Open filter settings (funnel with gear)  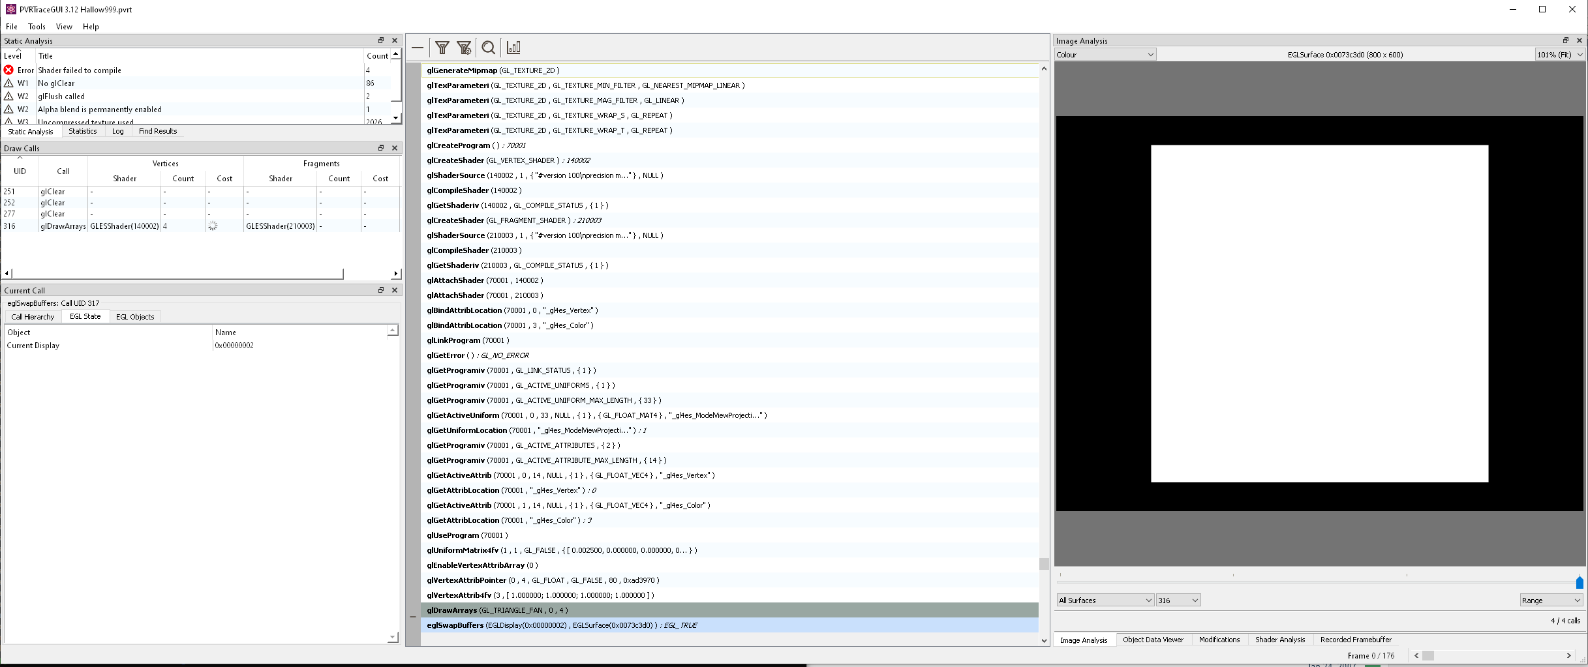coord(465,48)
